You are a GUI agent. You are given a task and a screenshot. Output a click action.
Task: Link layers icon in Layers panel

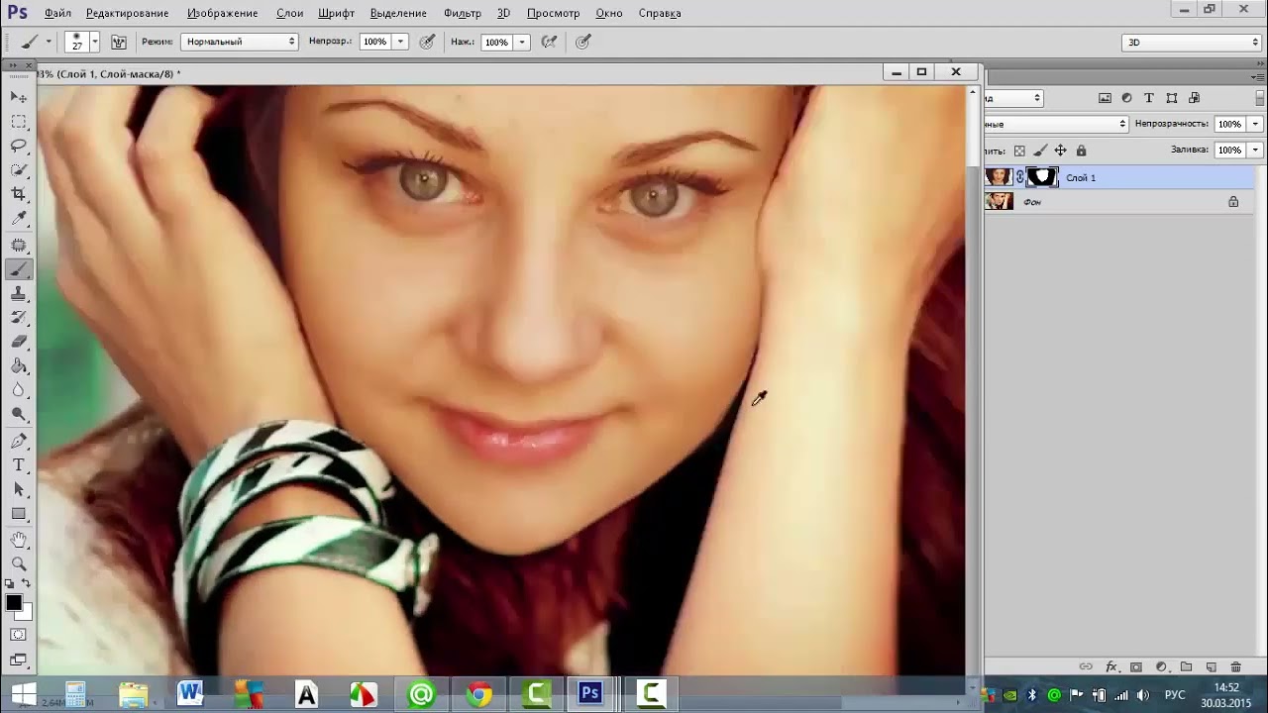(1086, 667)
